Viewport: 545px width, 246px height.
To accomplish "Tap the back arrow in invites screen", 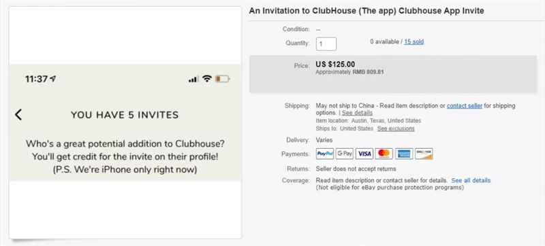I will (x=18, y=115).
